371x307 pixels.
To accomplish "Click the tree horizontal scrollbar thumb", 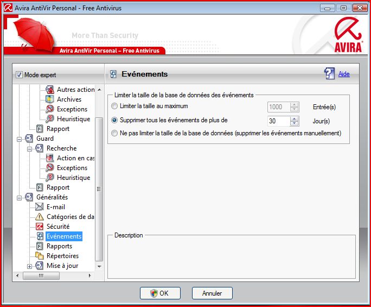I will pyautogui.click(x=41, y=275).
